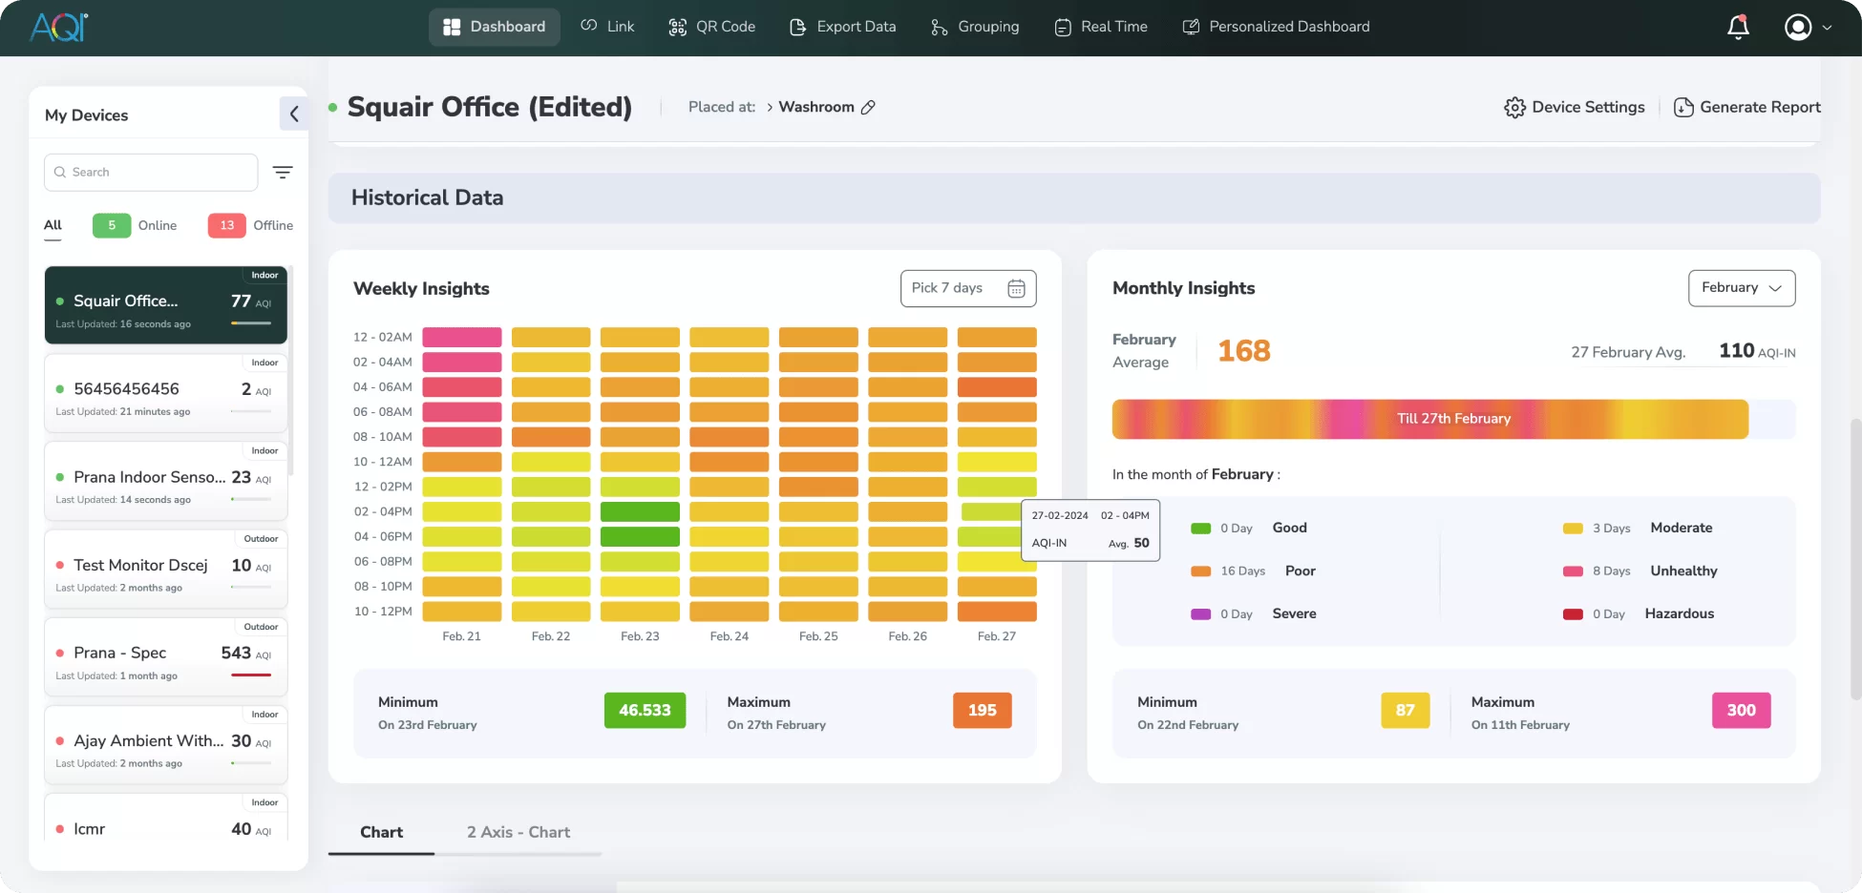Open the Personalized Dashboard link
The image size is (1862, 893).
(x=1276, y=27)
